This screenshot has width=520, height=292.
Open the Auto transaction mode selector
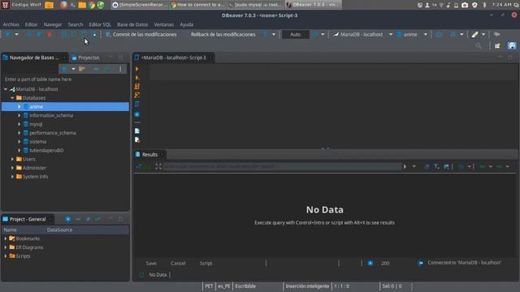pyautogui.click(x=295, y=34)
